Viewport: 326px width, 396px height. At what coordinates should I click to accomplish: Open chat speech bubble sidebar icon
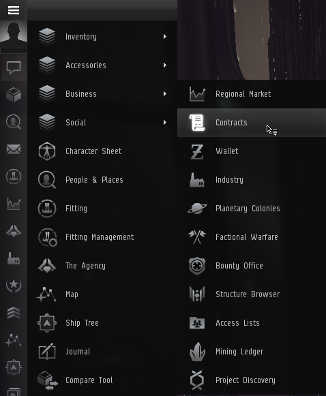click(x=14, y=67)
